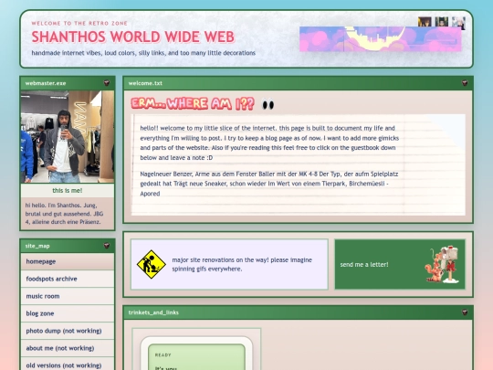Click the small icon in site_map title bar

[x=107, y=246]
